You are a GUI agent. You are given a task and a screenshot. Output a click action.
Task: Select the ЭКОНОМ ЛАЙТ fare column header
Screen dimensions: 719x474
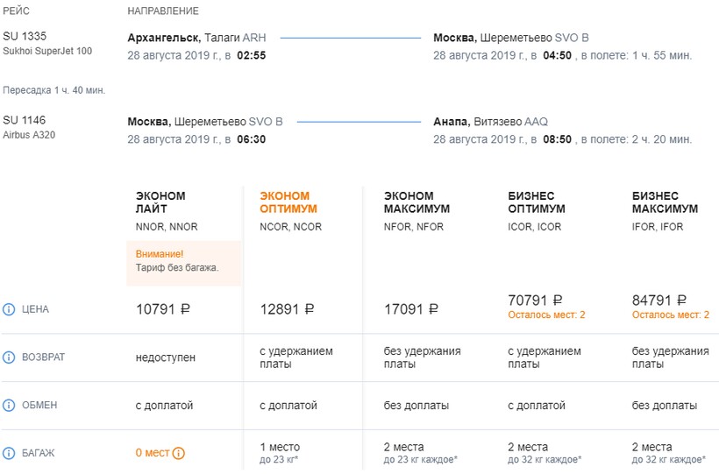(160, 202)
